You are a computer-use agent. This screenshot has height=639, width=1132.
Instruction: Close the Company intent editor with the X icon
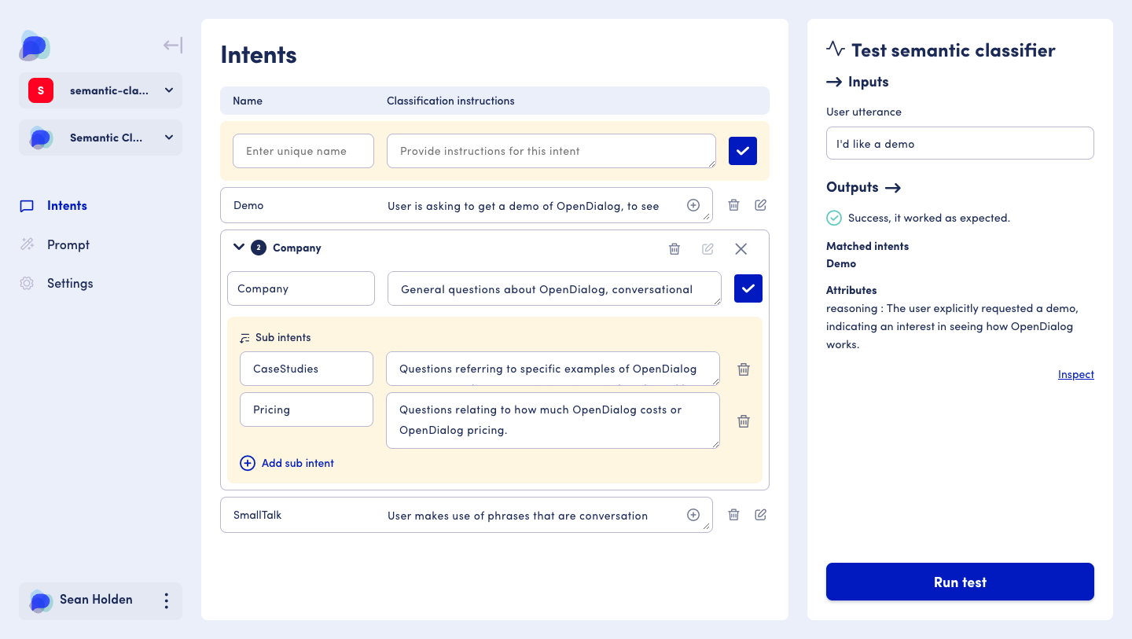click(x=741, y=248)
